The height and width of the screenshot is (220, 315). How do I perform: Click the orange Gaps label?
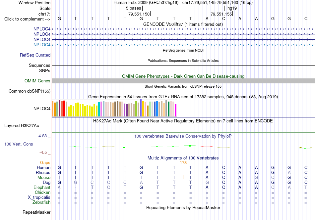[45, 162]
